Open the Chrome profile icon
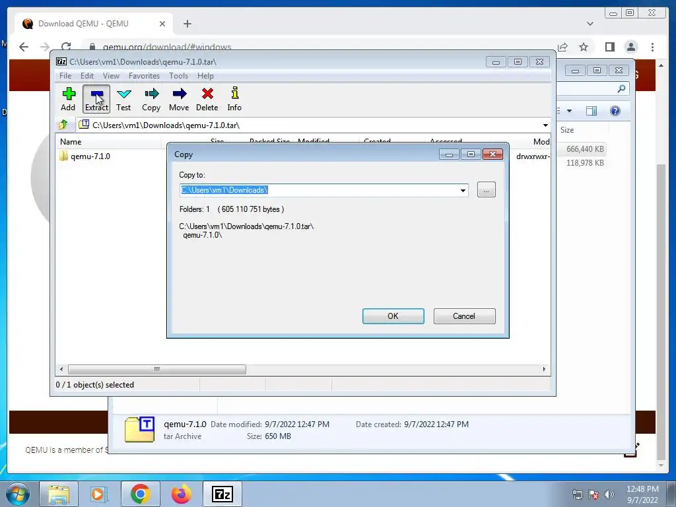 coord(631,47)
